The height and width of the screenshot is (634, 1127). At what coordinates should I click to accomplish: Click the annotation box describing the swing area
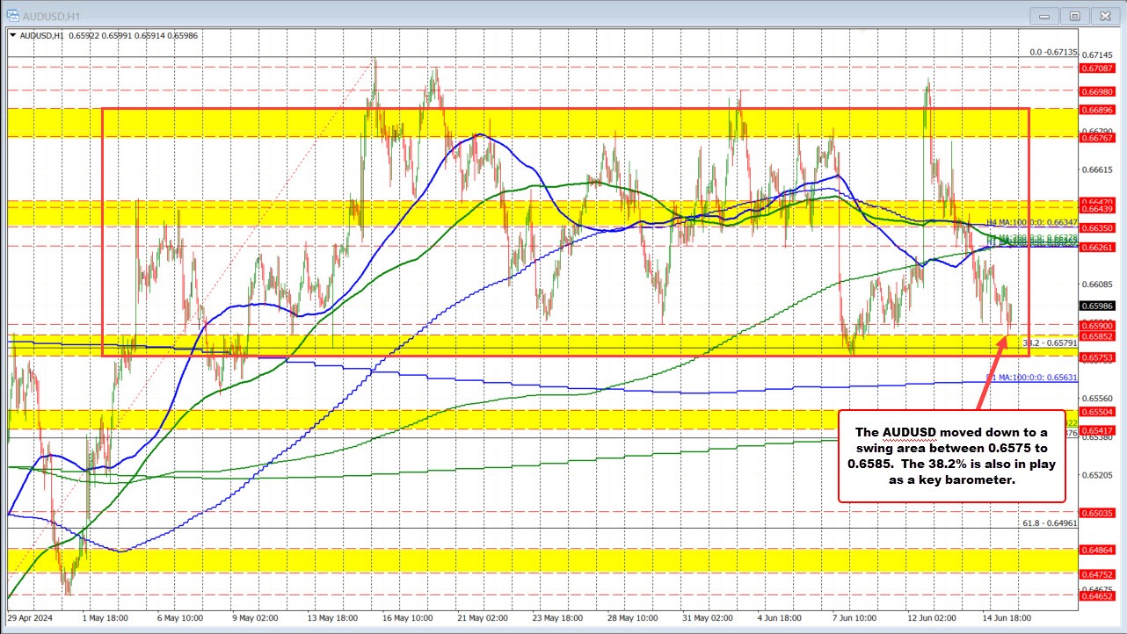click(x=952, y=458)
